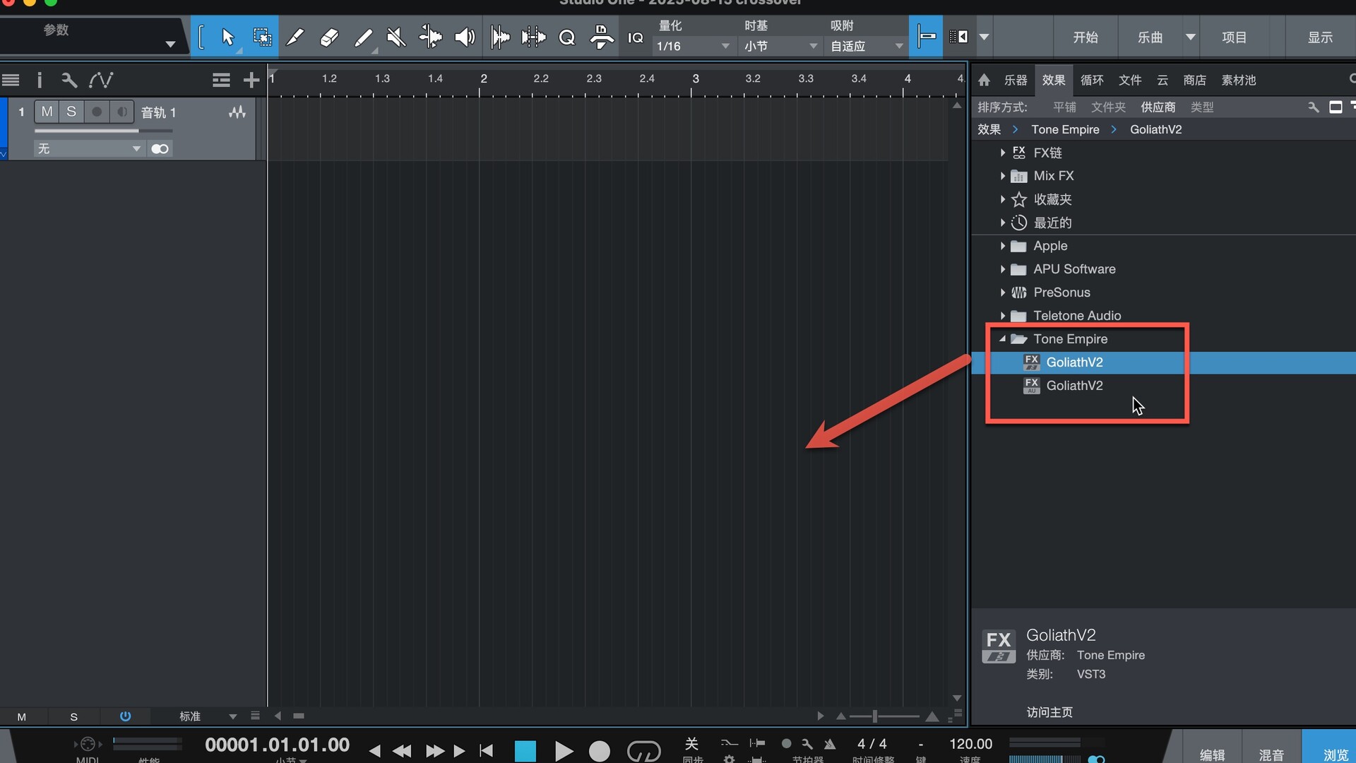
Task: Adjust the 音轨 1 volume fader
Action: pyautogui.click(x=103, y=131)
